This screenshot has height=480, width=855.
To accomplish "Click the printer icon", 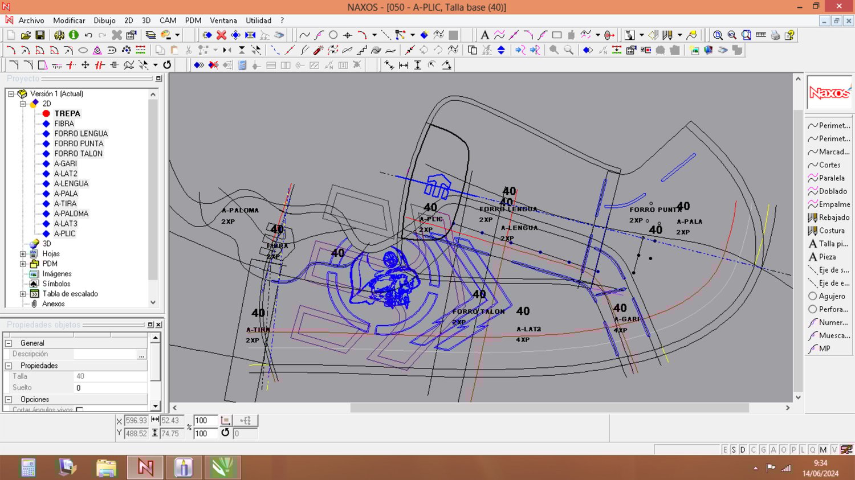I will point(775,35).
